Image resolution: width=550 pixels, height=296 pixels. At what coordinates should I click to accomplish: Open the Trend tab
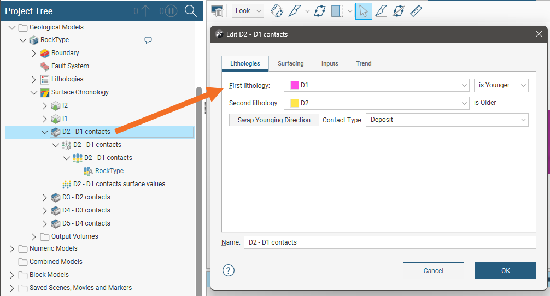(x=364, y=63)
